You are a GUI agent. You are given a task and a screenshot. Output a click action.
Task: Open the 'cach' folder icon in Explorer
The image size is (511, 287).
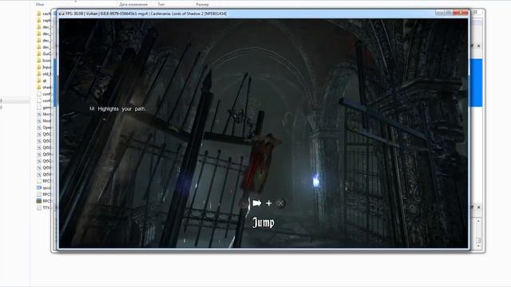(39, 14)
